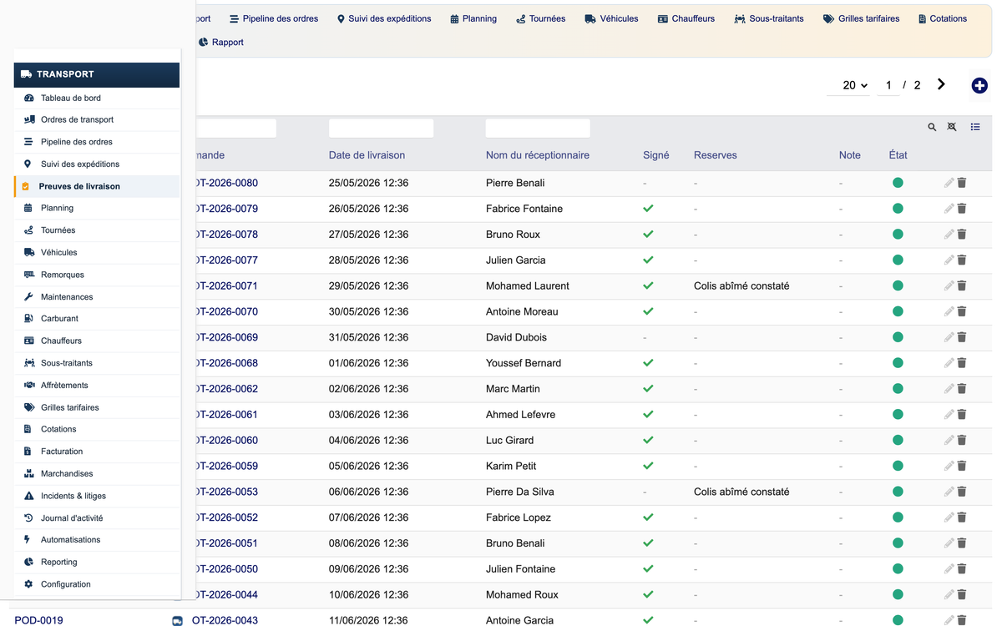The height and width of the screenshot is (626, 1002).
Task: Go to the next page arrow
Action: (941, 84)
